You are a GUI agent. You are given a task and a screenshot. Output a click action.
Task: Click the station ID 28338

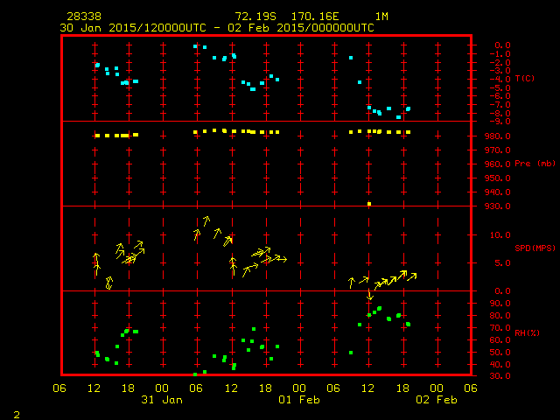click(x=84, y=17)
